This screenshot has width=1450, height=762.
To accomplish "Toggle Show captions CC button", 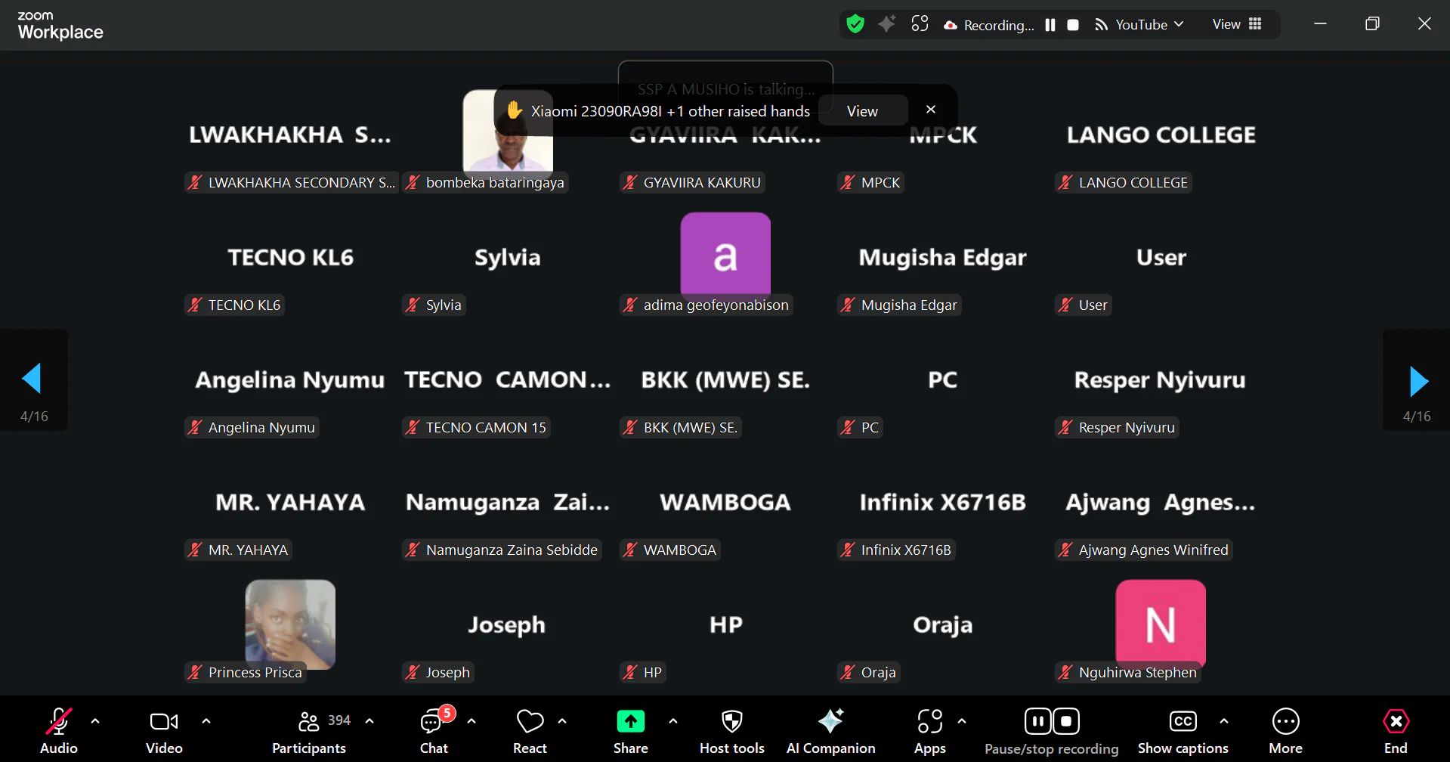I will coord(1183,722).
